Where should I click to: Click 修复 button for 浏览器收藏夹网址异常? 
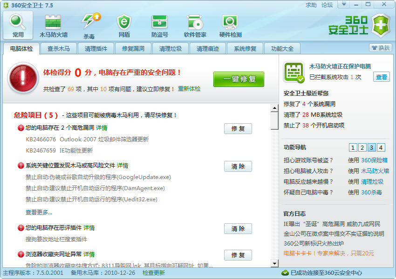click(x=238, y=255)
